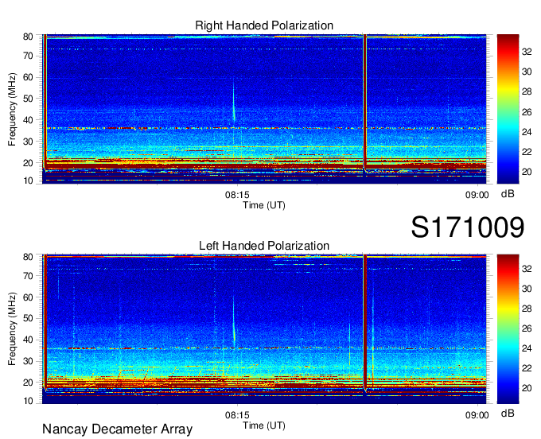
Task: Click the bottom colorbar's 28 dB label
Action: pyautogui.click(x=527, y=309)
